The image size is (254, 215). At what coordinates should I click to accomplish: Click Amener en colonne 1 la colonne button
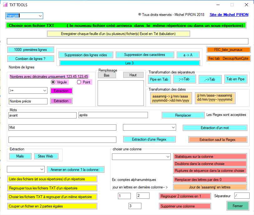point(75,170)
